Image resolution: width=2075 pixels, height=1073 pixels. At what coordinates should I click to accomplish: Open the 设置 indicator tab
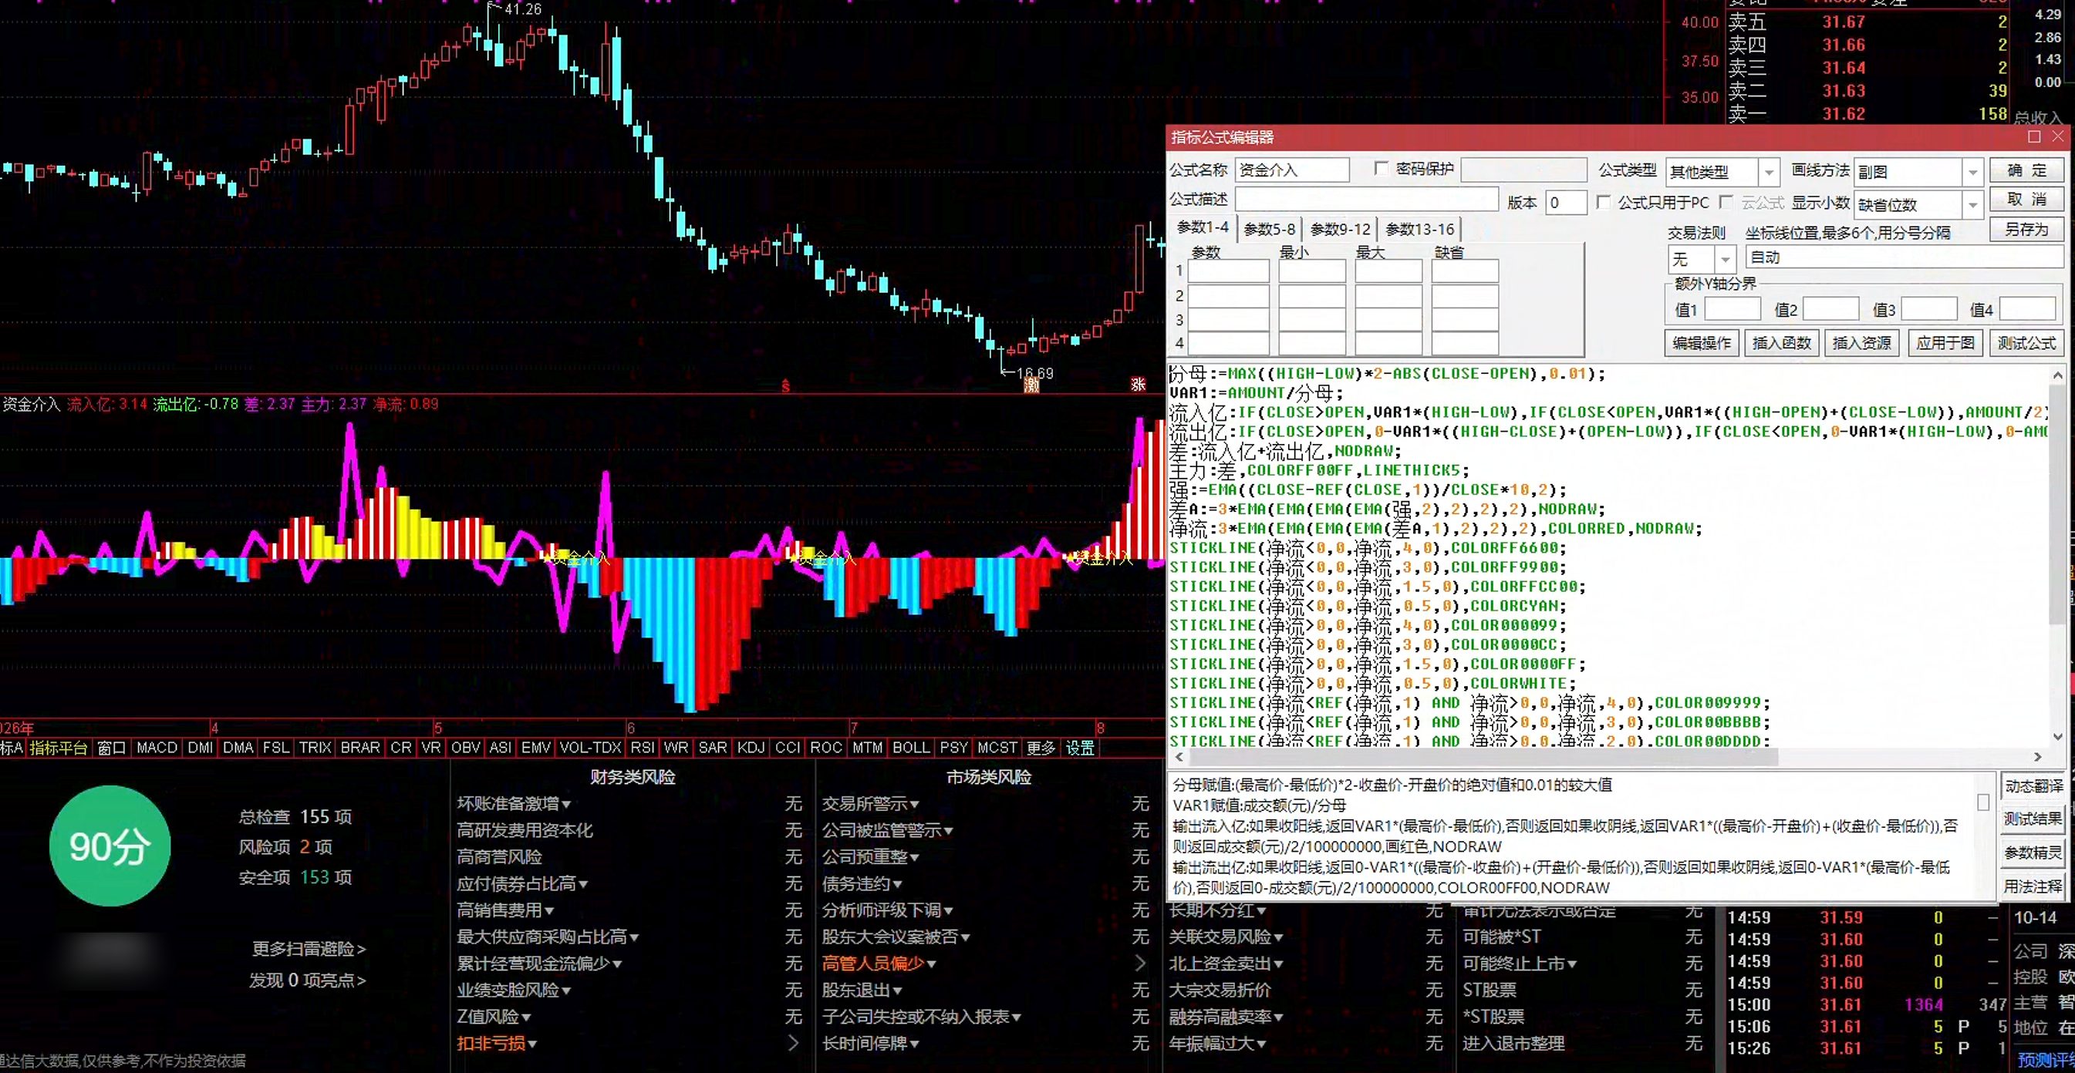coord(1080,748)
